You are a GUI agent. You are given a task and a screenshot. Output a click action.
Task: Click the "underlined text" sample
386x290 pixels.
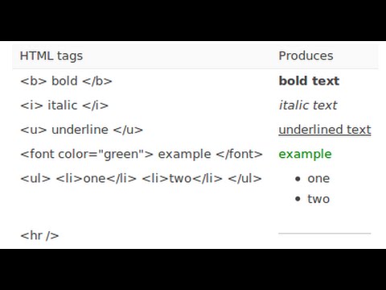point(325,130)
